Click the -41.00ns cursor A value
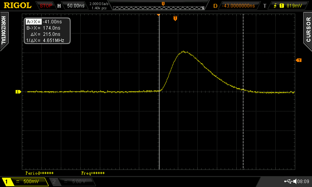This screenshot has width=312, height=187. (x=52, y=22)
